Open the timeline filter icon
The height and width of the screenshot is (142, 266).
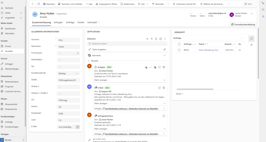[152, 39]
